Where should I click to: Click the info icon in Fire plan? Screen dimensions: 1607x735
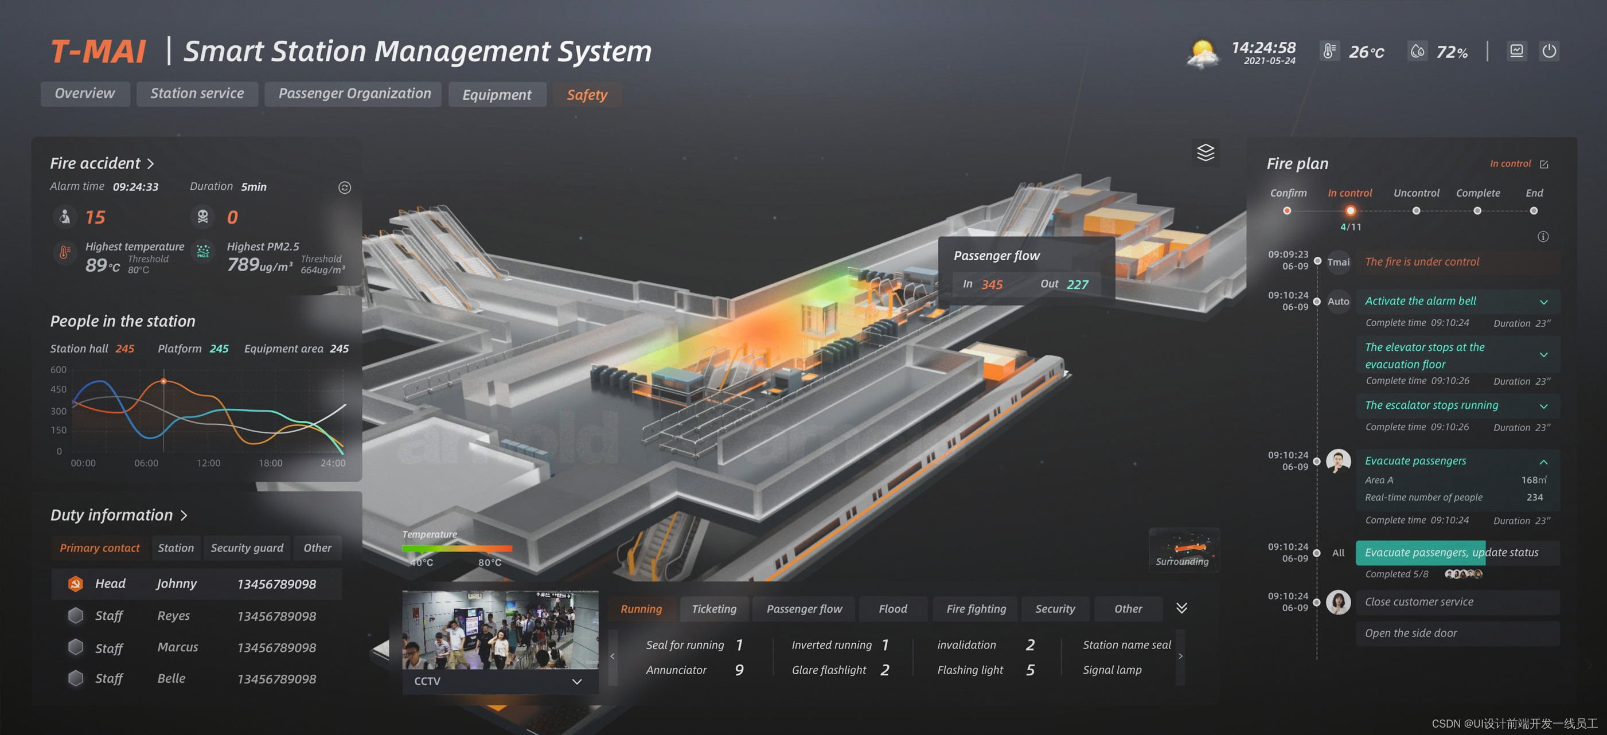pos(1543,236)
